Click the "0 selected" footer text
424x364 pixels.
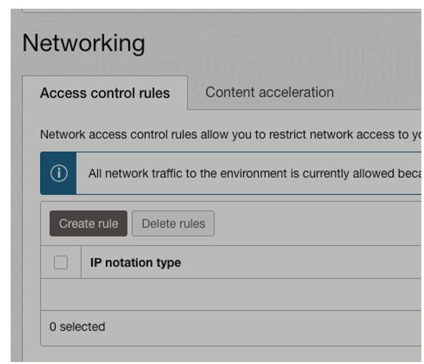pyautogui.click(x=77, y=327)
